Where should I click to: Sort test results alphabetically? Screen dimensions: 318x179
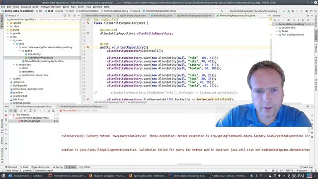pos(20,111)
